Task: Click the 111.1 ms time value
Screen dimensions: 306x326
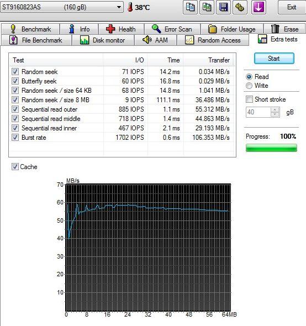Action: coord(168,100)
